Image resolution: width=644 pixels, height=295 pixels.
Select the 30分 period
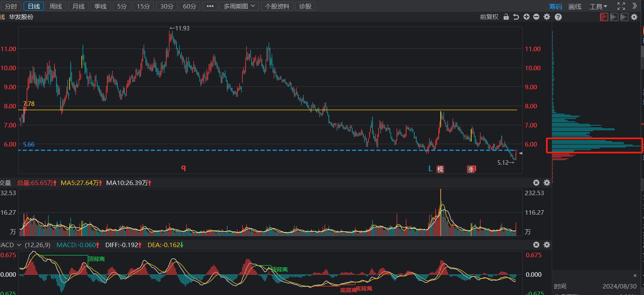[x=167, y=6]
